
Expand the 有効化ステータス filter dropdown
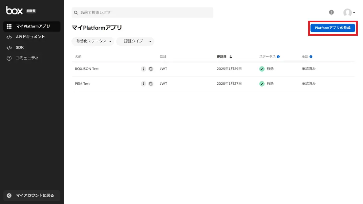(93, 41)
